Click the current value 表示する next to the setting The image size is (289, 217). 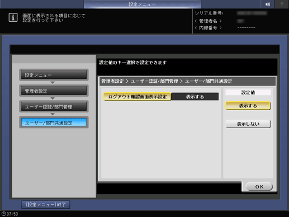pyautogui.click(x=195, y=97)
